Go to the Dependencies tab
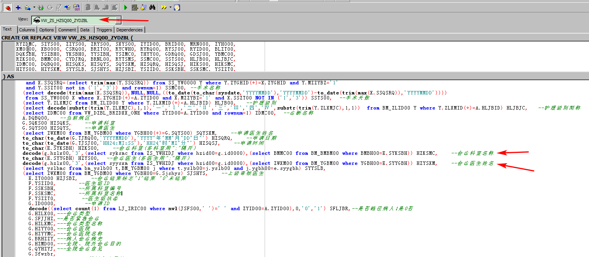The height and width of the screenshot is (257, 589). point(129,30)
